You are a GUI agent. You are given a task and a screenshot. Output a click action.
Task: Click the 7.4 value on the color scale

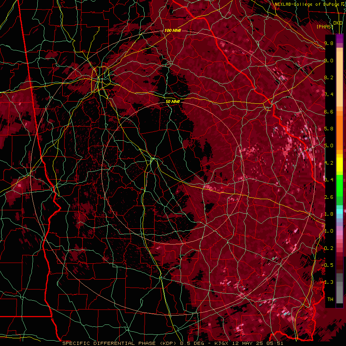click(329, 95)
